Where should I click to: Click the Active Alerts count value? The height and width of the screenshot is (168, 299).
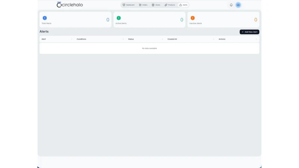click(x=182, y=20)
